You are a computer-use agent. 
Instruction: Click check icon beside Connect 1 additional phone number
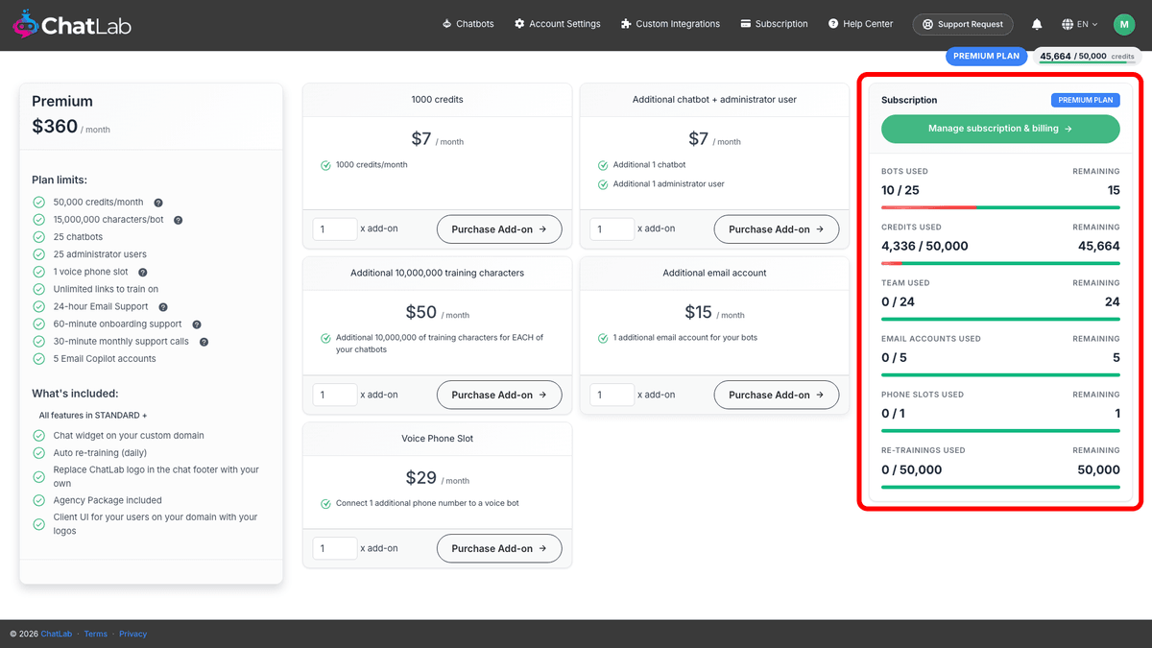point(325,504)
